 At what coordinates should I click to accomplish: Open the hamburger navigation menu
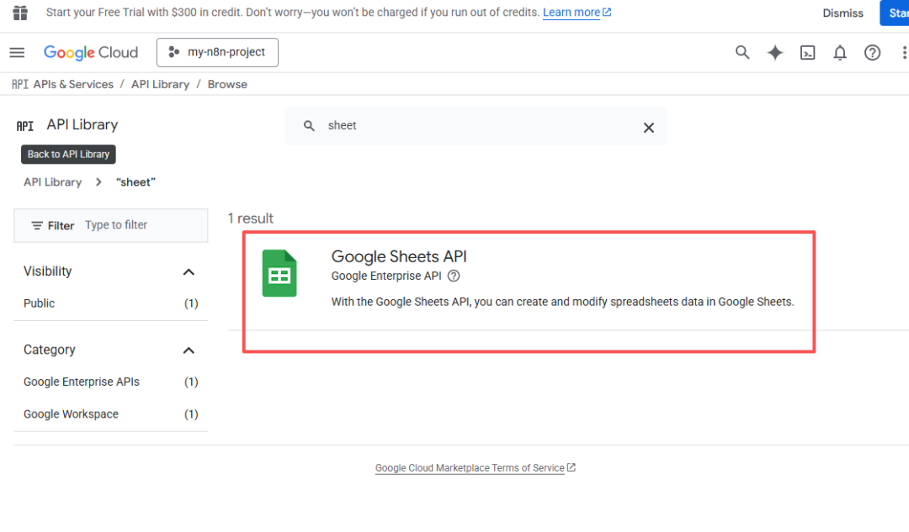click(x=17, y=53)
